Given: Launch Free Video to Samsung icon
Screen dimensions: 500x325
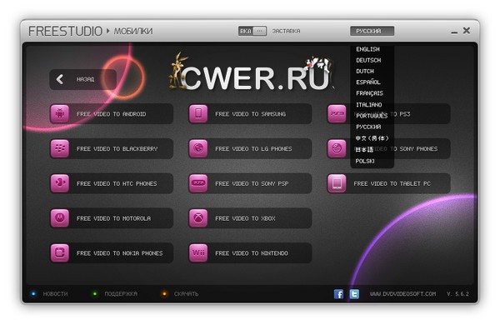Looking at the screenshot, I should [x=198, y=113].
